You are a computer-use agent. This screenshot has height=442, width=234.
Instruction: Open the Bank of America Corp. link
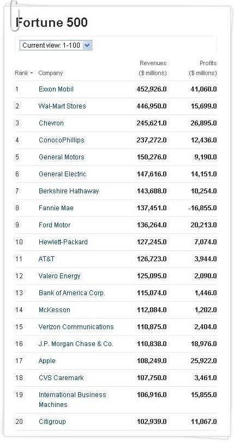coord(72,293)
